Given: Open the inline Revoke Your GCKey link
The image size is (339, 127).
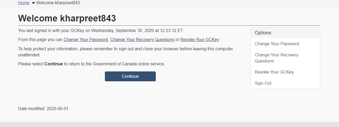Looking at the screenshot, I should [x=199, y=40].
